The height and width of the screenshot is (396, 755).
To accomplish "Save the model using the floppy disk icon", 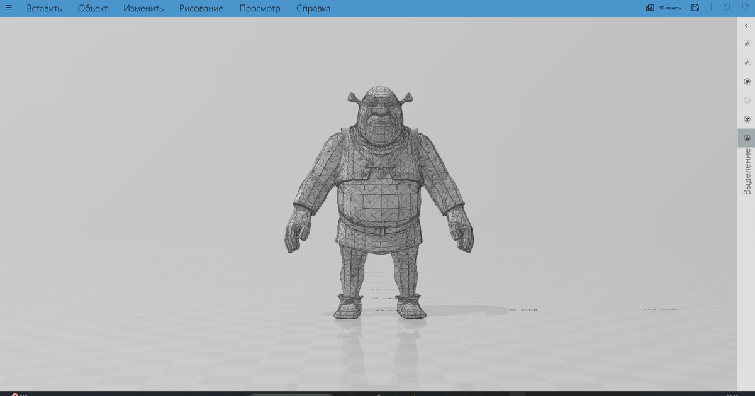I will 695,8.
